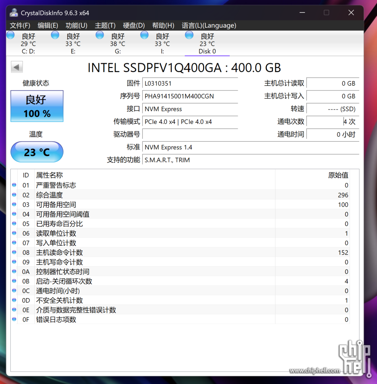Select the E: disk tab
The height and width of the screenshot is (384, 377).
coord(73,44)
